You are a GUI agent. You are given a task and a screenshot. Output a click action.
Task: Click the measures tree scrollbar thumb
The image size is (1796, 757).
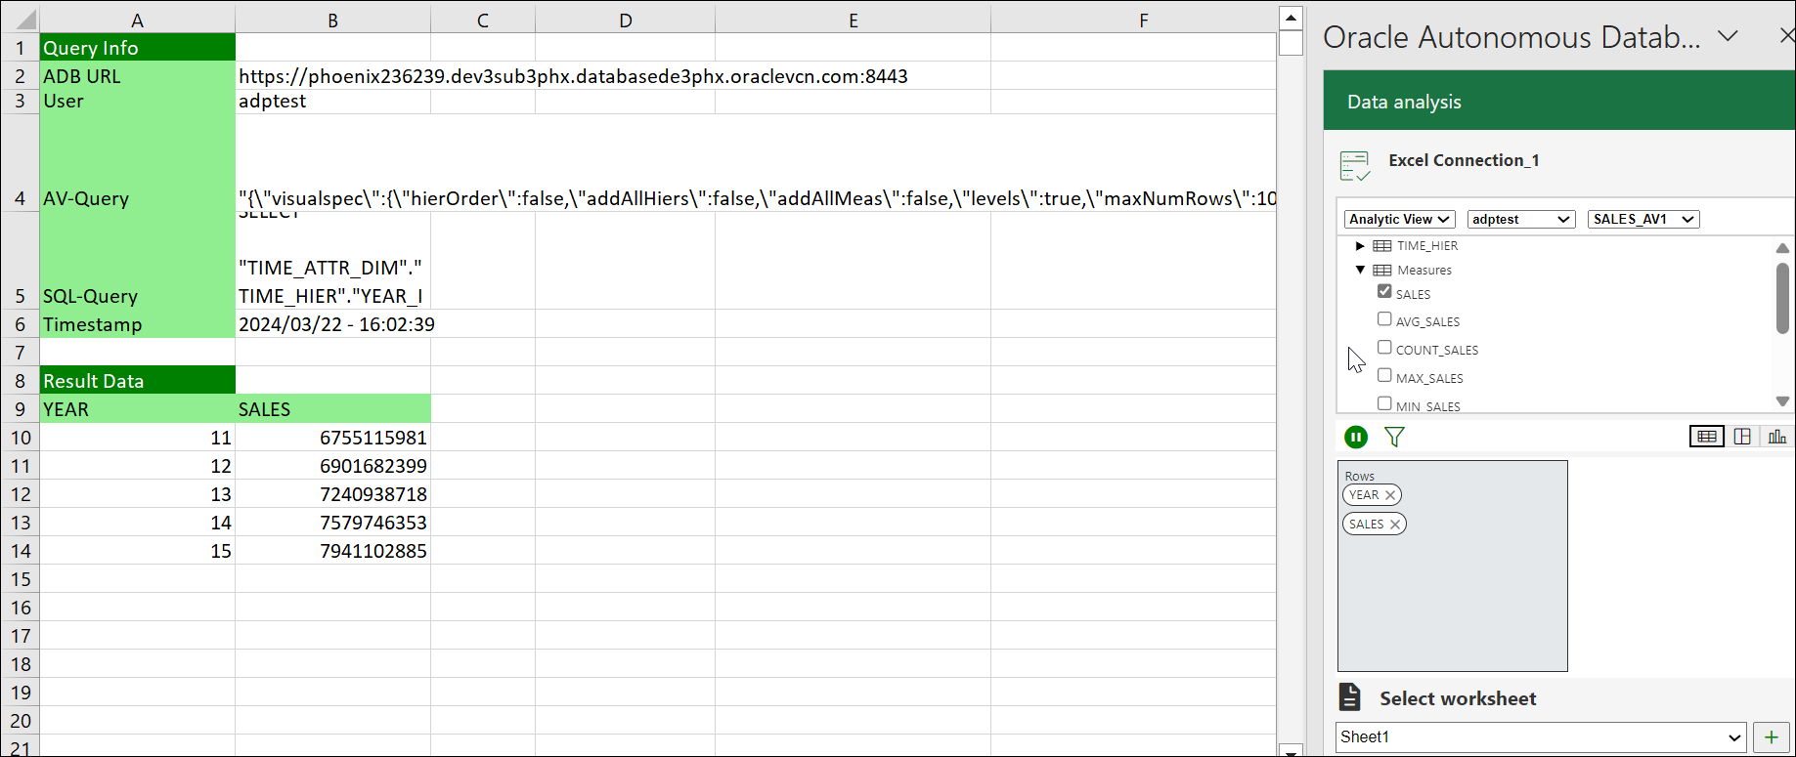coord(1782,298)
